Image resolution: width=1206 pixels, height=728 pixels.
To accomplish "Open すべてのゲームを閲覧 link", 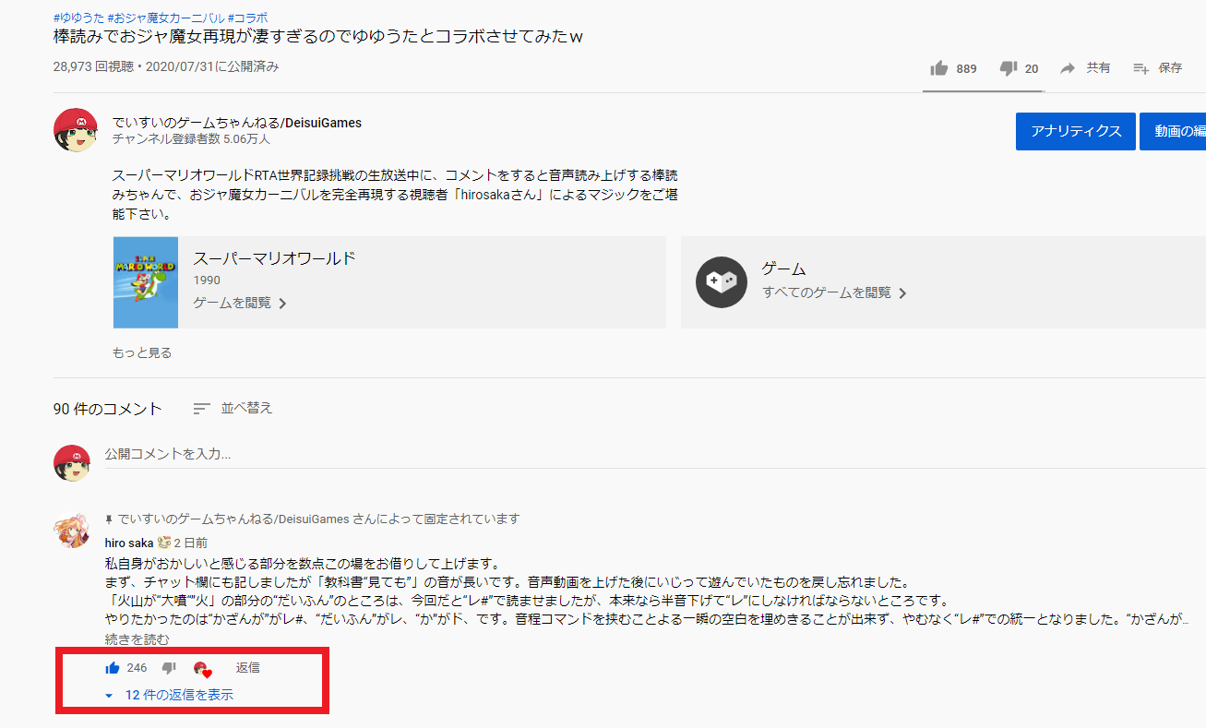I will [834, 292].
